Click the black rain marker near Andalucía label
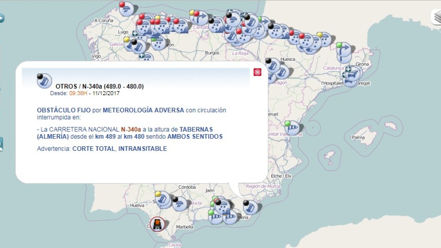The image size is (441, 248). pyautogui.click(x=180, y=204)
